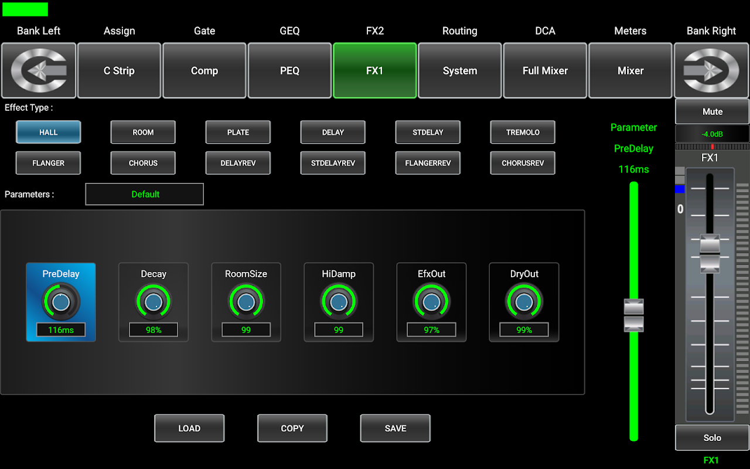
Task: Click the COPY button
Action: (x=292, y=429)
